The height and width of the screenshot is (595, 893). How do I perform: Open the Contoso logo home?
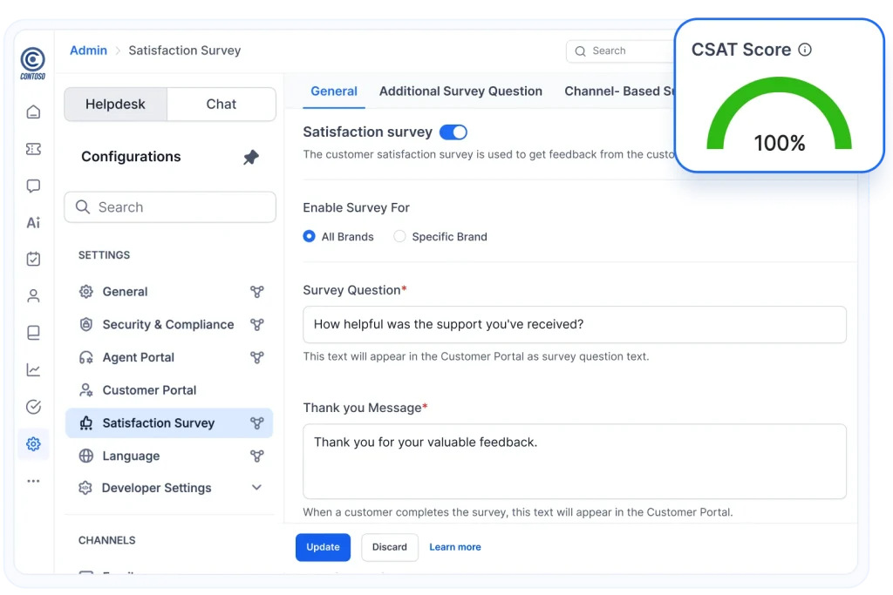33,63
